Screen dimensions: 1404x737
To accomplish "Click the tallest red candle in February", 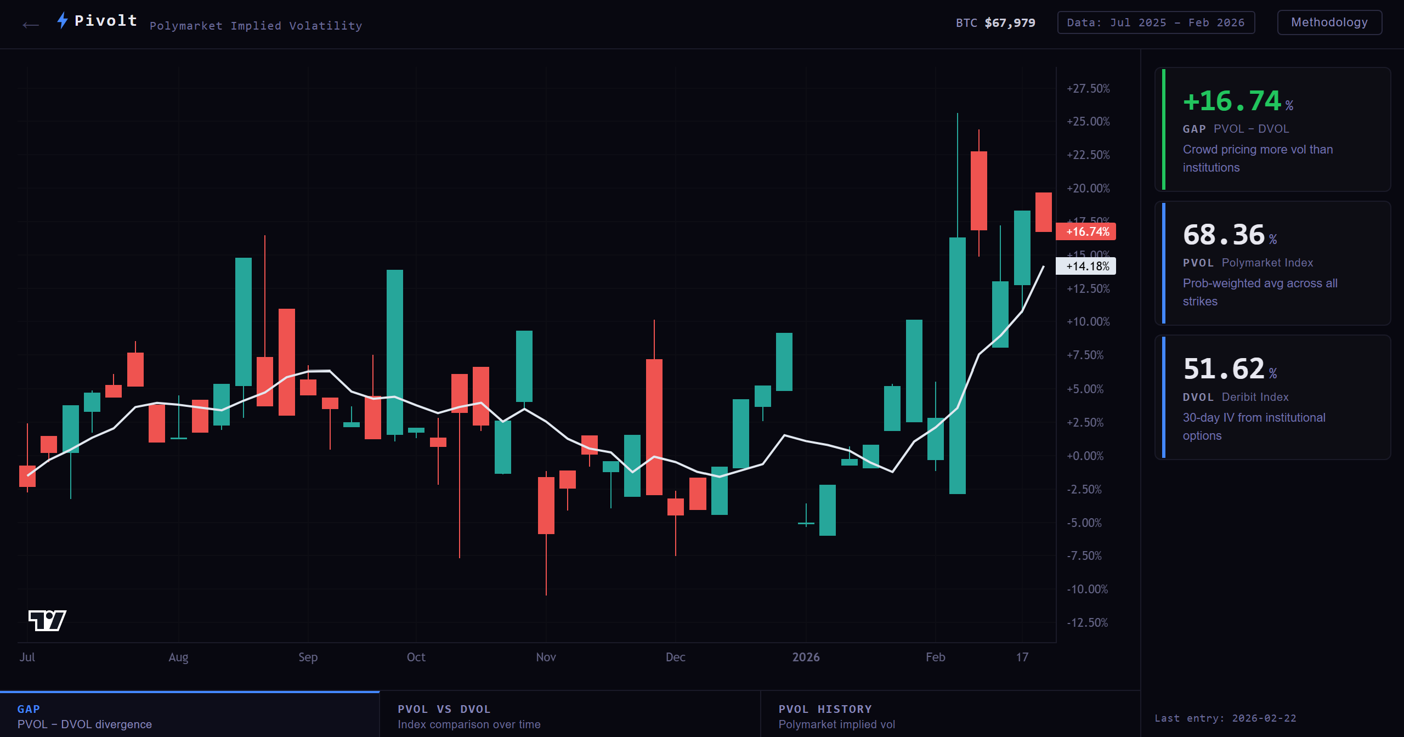I will point(978,190).
